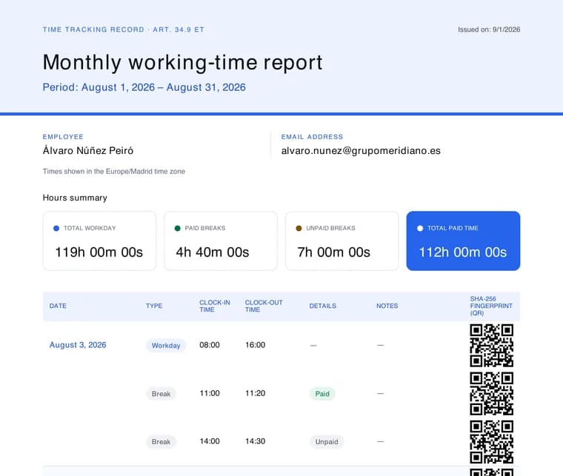
Task: Click the SHA-256 Fingerprint (QR) header
Action: 491,306
